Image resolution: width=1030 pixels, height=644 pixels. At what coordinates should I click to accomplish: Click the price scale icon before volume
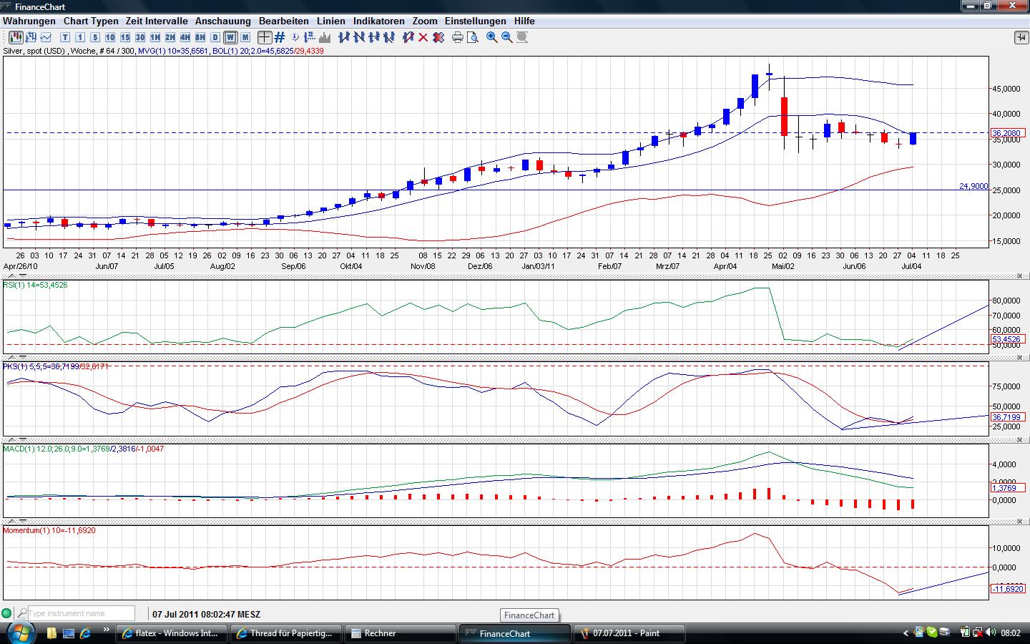(x=310, y=37)
